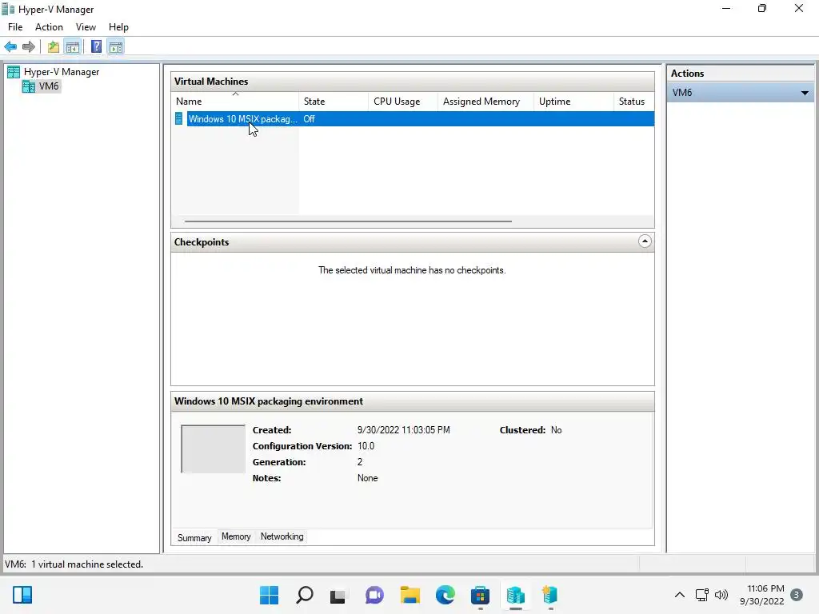Screen dimensions: 819x614
Task: Toggle Show/Hide Action Pane toolbar icon
Action: click(x=116, y=47)
